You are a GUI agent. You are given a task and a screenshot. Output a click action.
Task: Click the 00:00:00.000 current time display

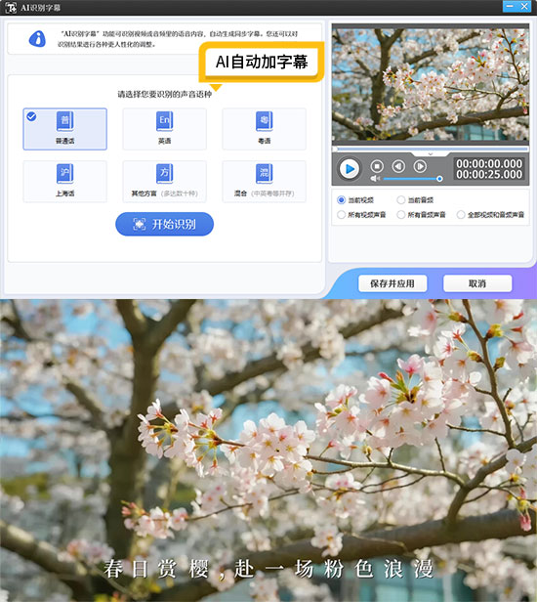point(489,164)
